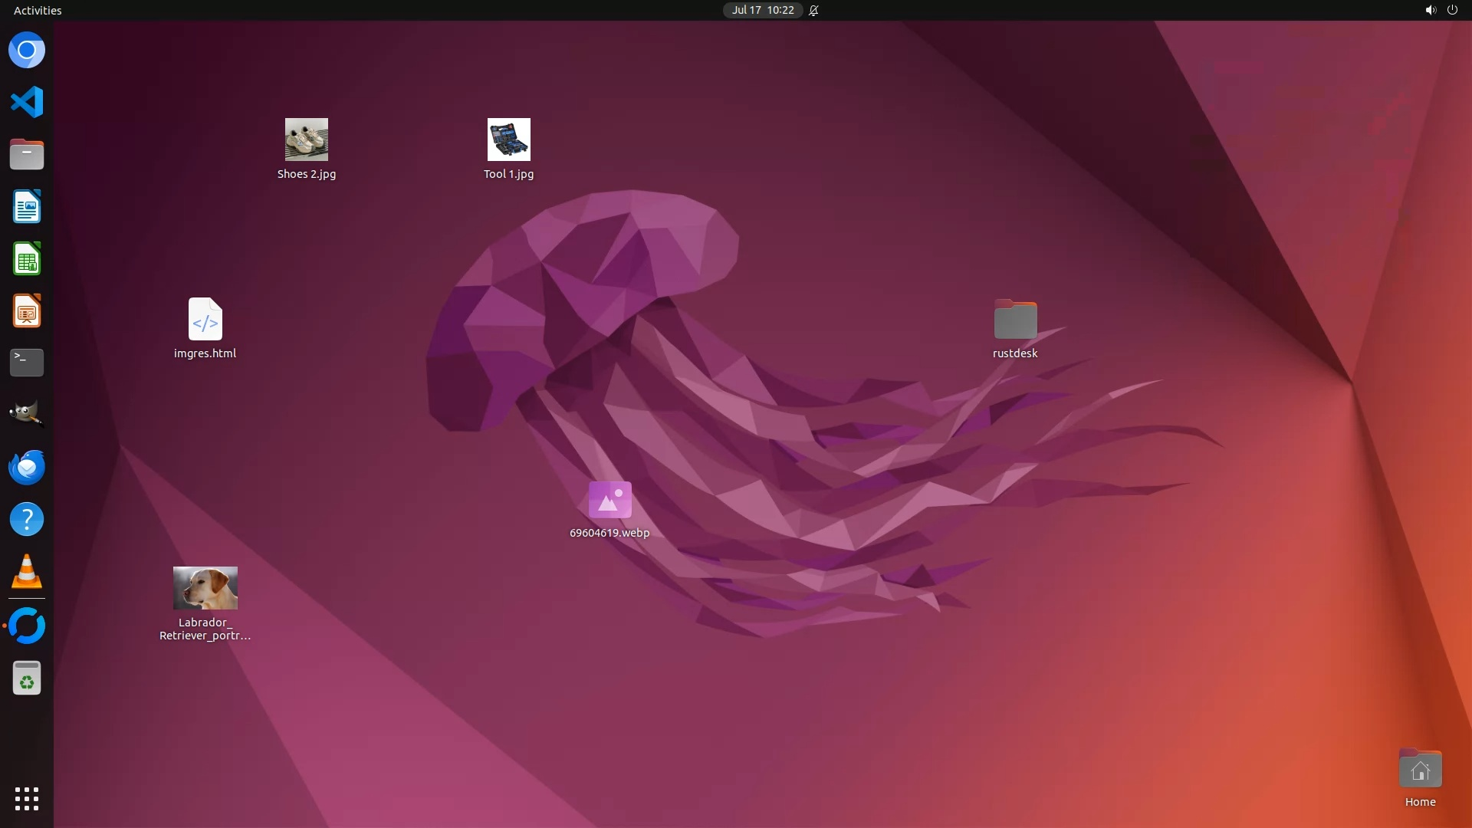Launch LibreOffice Writer from dock
The image size is (1472, 828).
click(27, 207)
